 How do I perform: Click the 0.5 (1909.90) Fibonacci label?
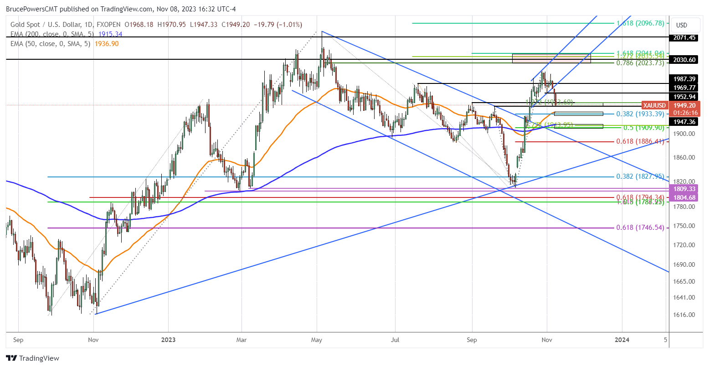coord(643,128)
